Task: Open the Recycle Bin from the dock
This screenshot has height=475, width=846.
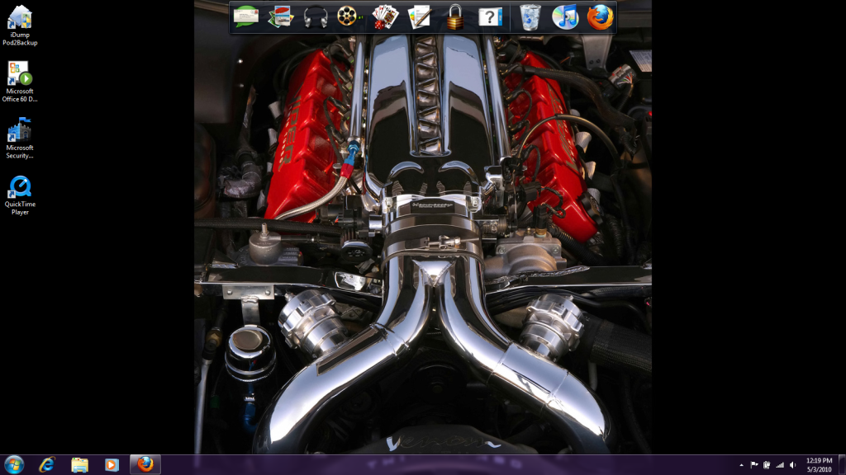Action: point(530,16)
